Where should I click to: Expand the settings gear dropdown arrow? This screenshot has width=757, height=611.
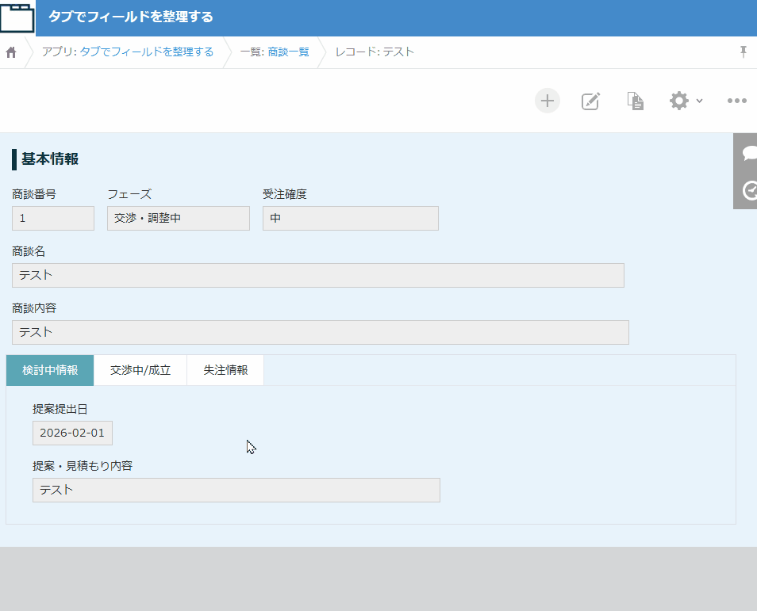click(x=699, y=101)
